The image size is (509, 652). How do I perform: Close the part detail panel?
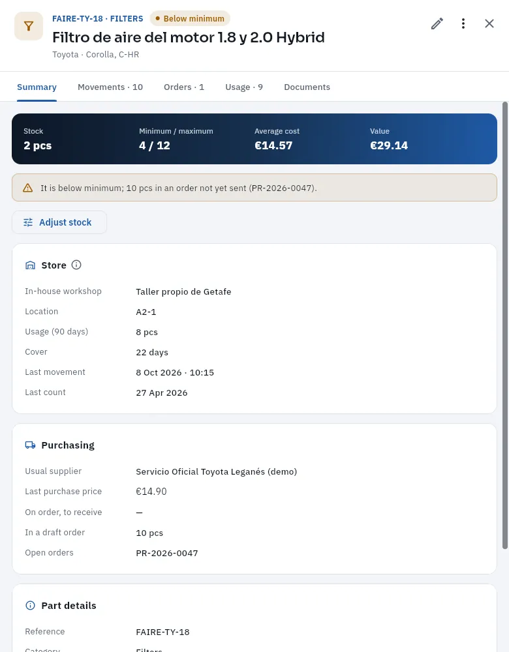point(489,23)
